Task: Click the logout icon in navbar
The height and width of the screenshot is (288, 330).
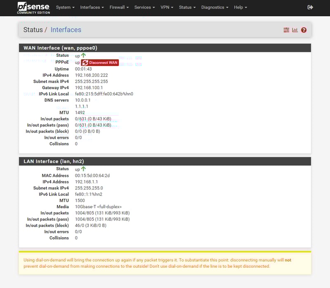Action: 311,7
